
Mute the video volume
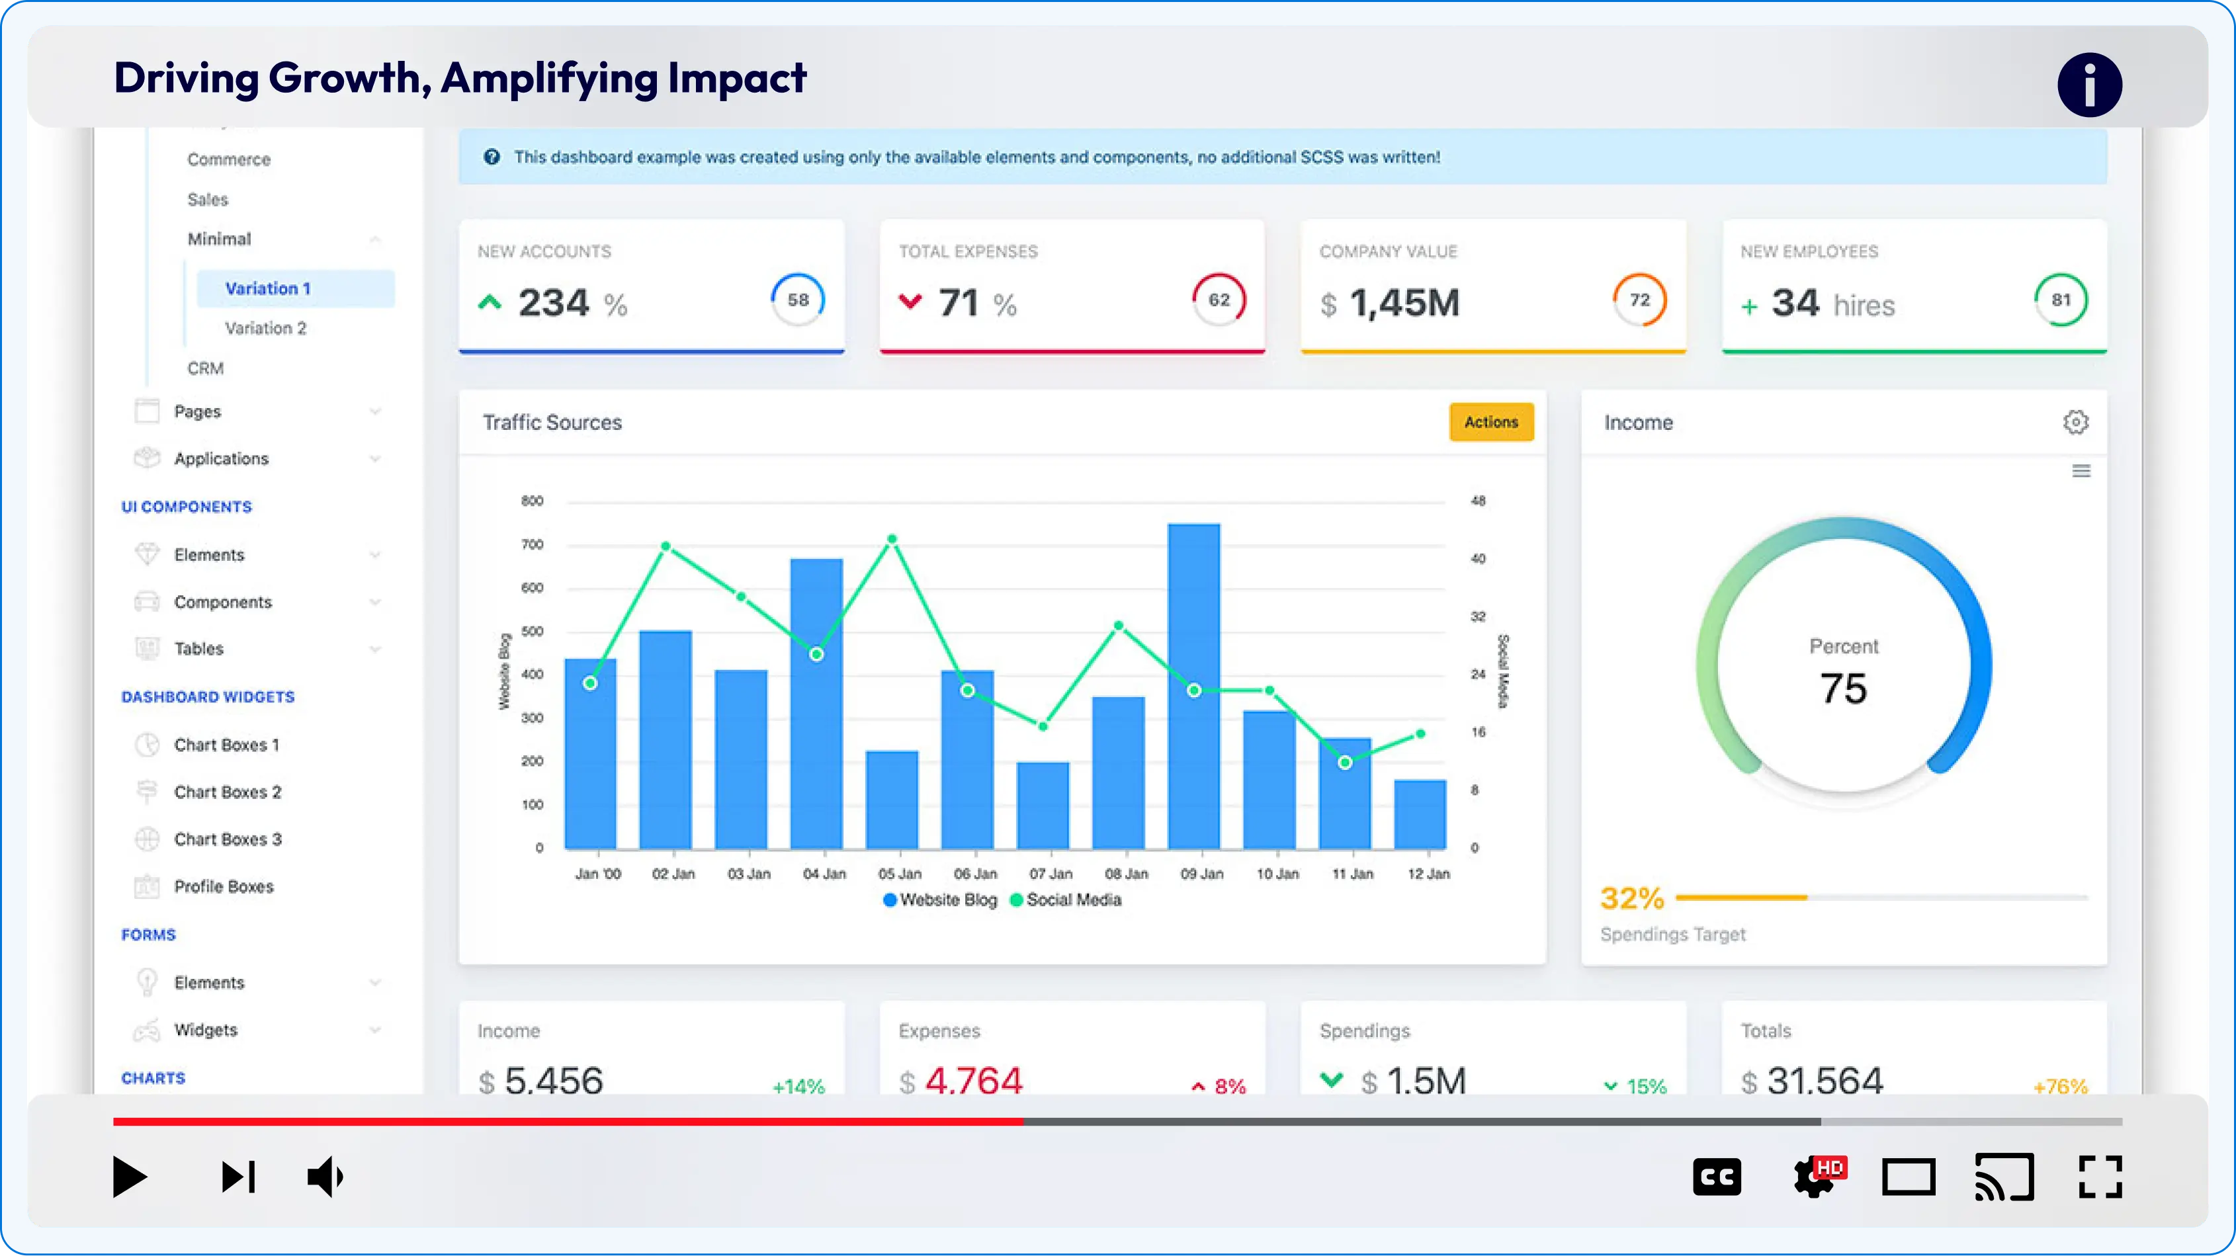point(325,1177)
